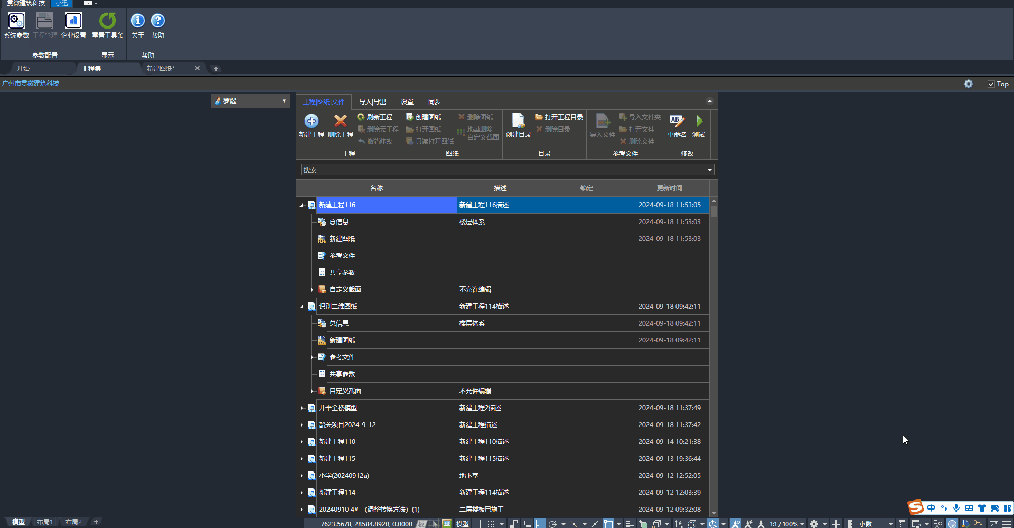Click the gear settings icon beside Top
The width and height of the screenshot is (1014, 528).
[x=968, y=84]
